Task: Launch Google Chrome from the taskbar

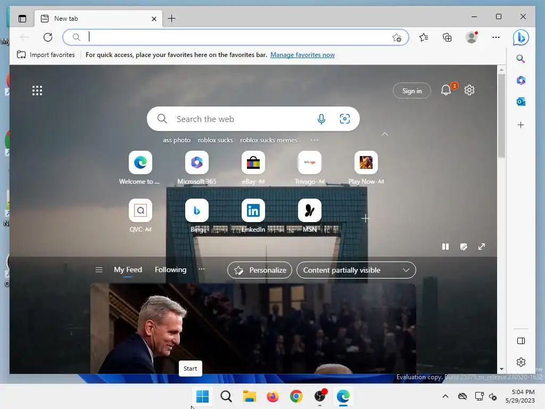Action: [296, 396]
